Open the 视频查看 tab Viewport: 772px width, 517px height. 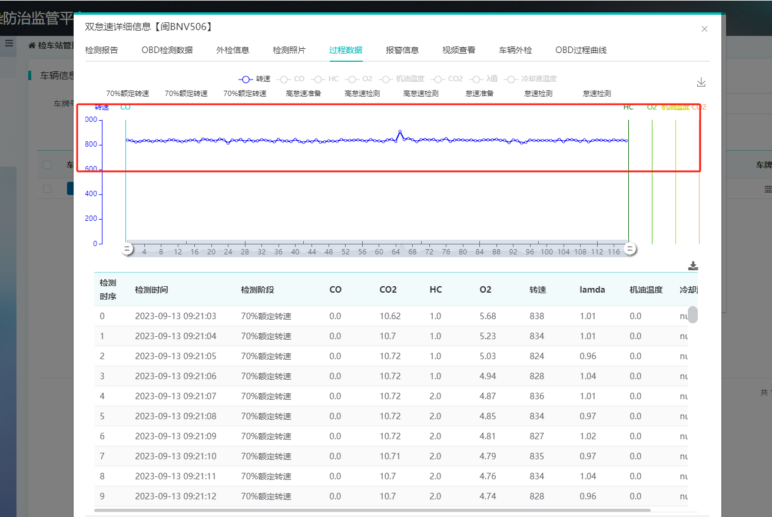tap(459, 50)
